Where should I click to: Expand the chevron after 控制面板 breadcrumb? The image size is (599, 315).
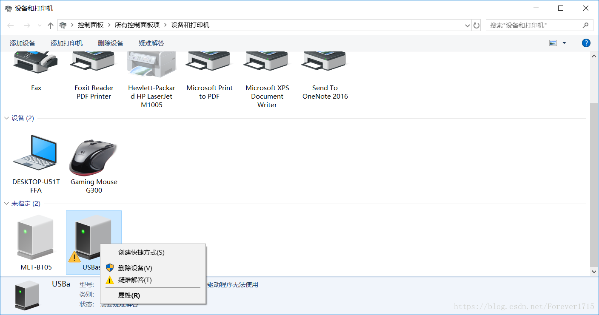[x=109, y=25]
